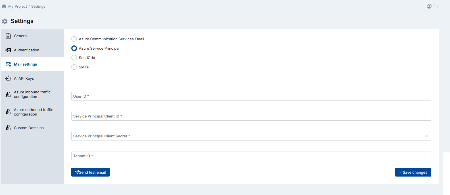The width and height of the screenshot is (450, 195).
Task: Click the home icon in the breadcrumb
Action: tap(4, 6)
